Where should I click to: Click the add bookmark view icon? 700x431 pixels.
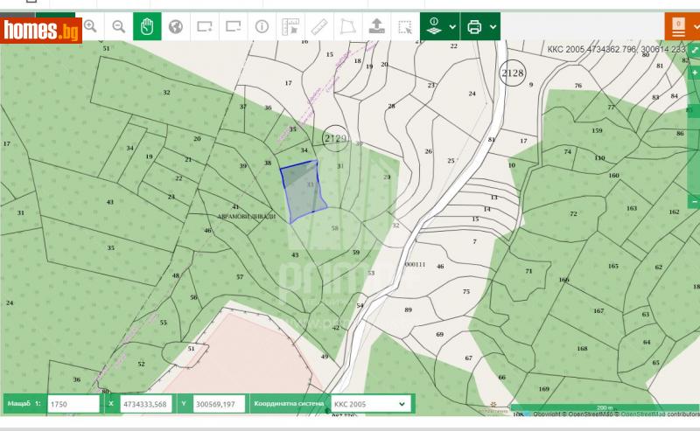pos(205,26)
